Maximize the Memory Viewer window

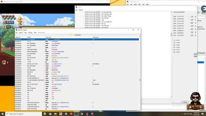133,30
